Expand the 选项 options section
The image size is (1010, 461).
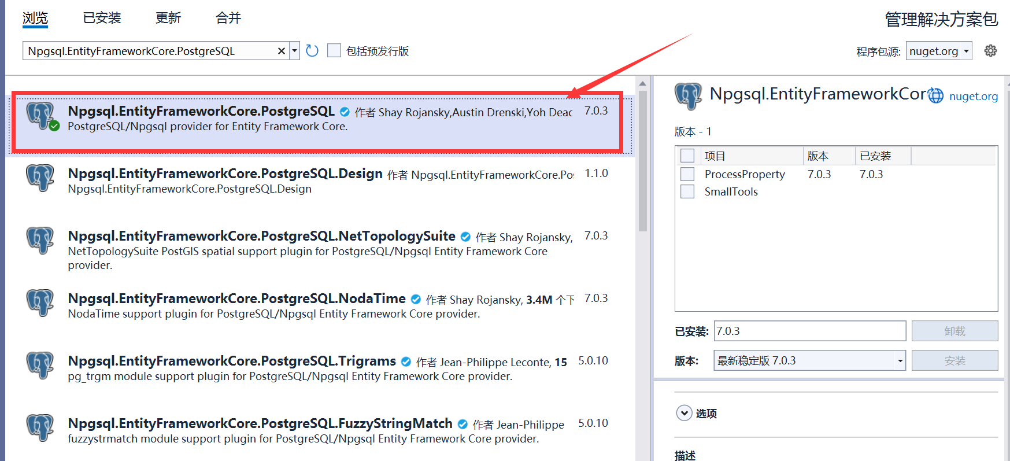(684, 413)
